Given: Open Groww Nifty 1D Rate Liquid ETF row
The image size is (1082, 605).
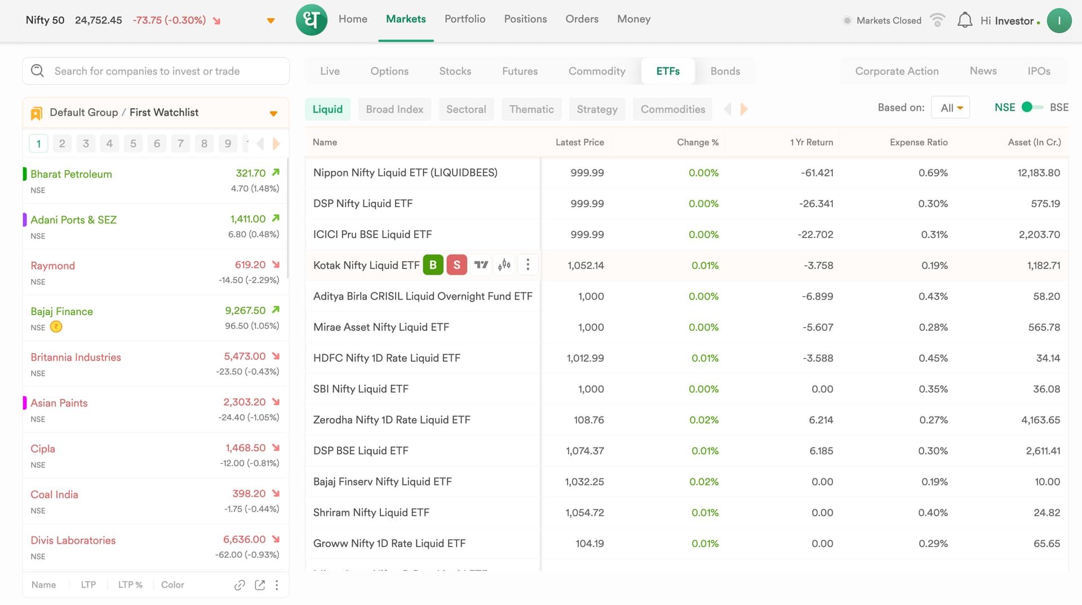Looking at the screenshot, I should point(686,544).
